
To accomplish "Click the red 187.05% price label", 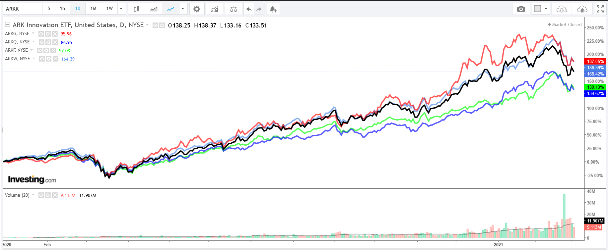I will click(595, 61).
